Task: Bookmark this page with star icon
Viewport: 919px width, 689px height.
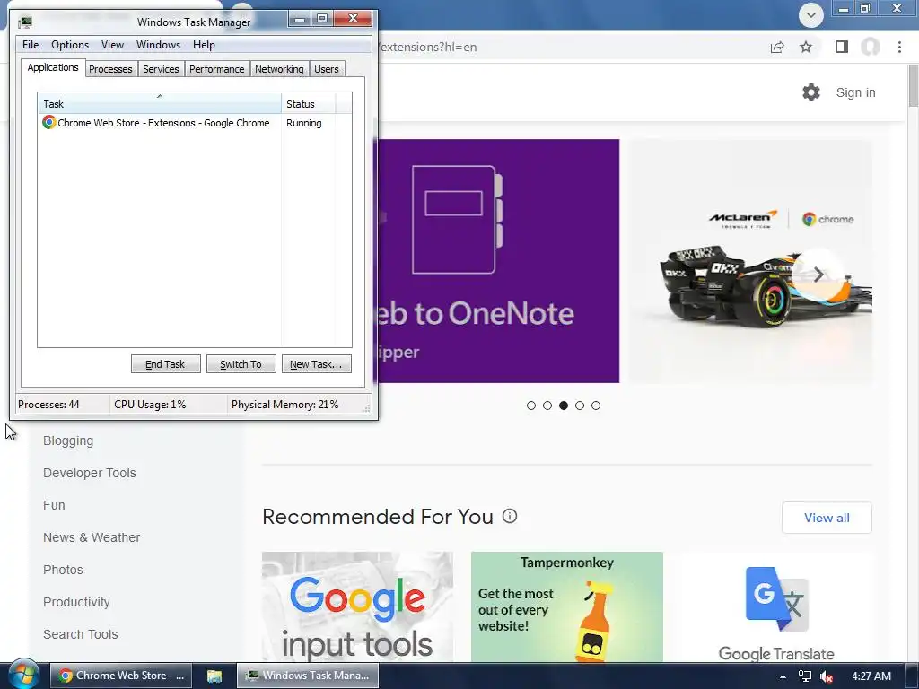Action: [x=806, y=47]
